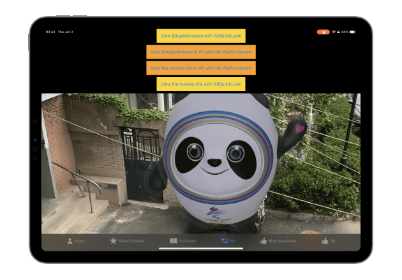Screen dimensions: 402x280
Task: Tap View Bingdwendwen in AR with iPad's camera
Action: click(x=201, y=52)
